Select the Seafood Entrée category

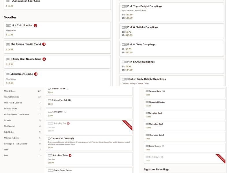[x=11, y=109]
